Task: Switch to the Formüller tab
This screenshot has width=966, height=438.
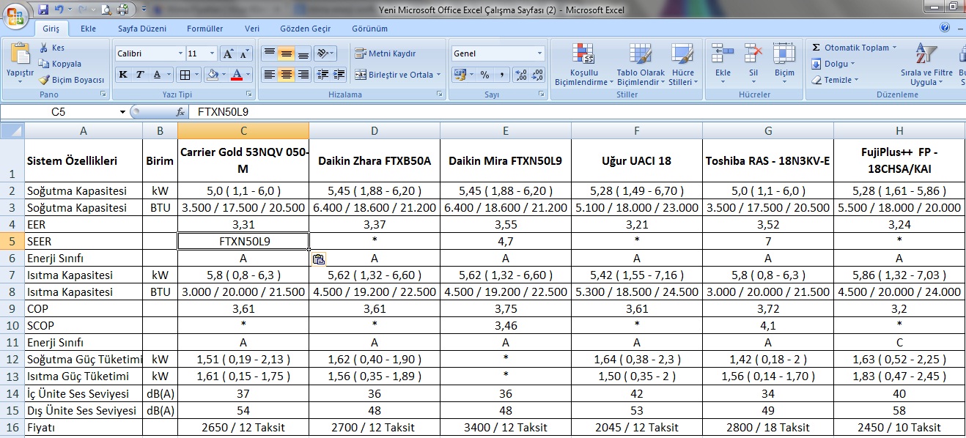Action: (x=204, y=29)
